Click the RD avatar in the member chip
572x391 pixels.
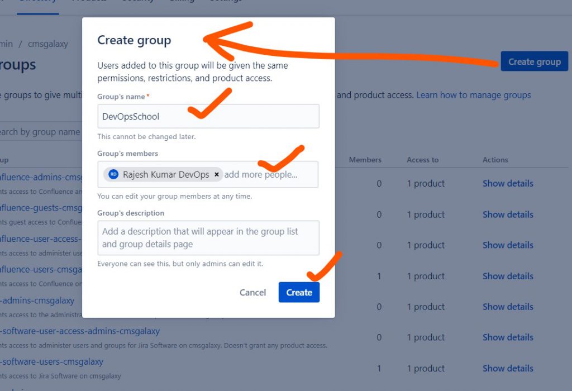(x=113, y=174)
